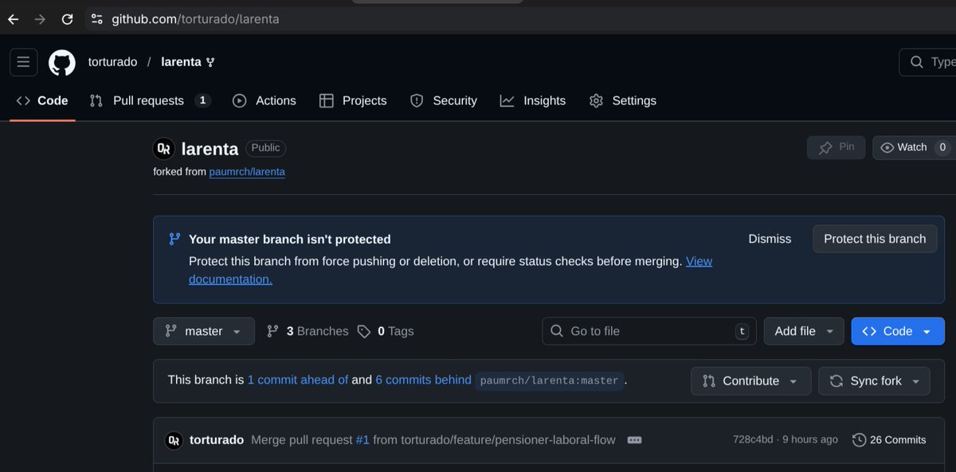Click the larenta repository avatar
The image size is (956, 472).
[x=163, y=148]
